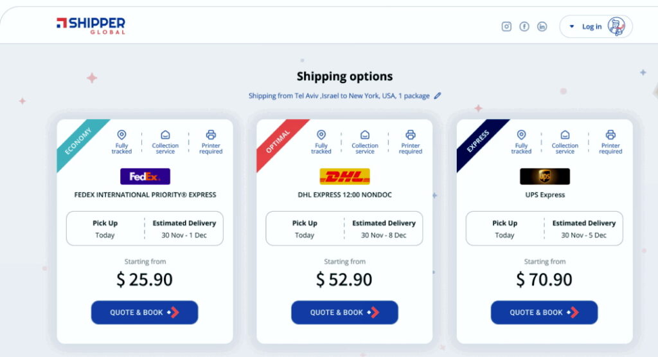This screenshot has width=658, height=357.
Task: Quote & Book the UPS Express option
Action: (x=544, y=313)
